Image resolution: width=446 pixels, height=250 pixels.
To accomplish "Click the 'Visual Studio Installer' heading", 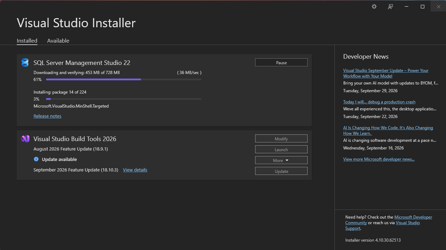I will (76, 23).
